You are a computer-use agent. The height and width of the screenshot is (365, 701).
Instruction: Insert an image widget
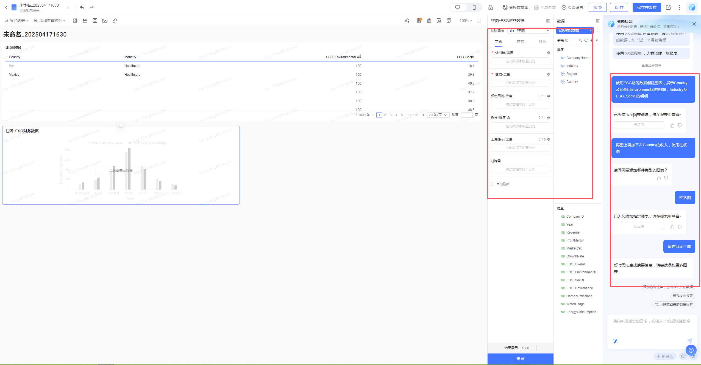click(x=105, y=21)
